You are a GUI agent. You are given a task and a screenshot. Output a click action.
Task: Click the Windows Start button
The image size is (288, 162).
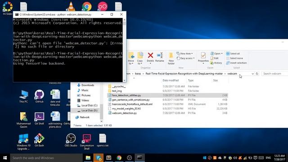tap(5, 158)
